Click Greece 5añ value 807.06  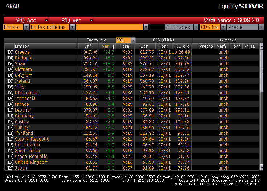[90, 52]
